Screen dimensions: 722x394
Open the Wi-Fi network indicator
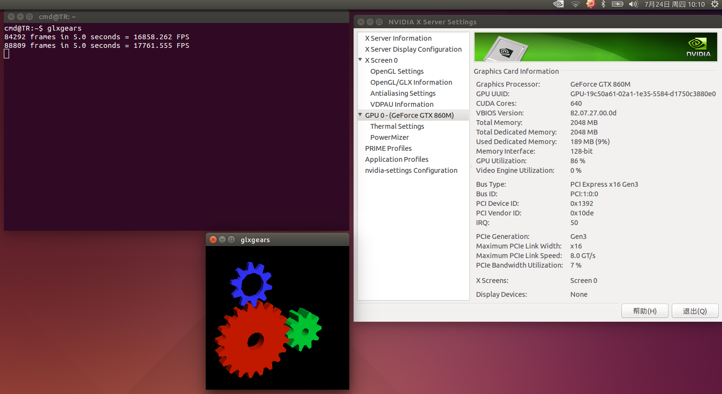click(575, 4)
